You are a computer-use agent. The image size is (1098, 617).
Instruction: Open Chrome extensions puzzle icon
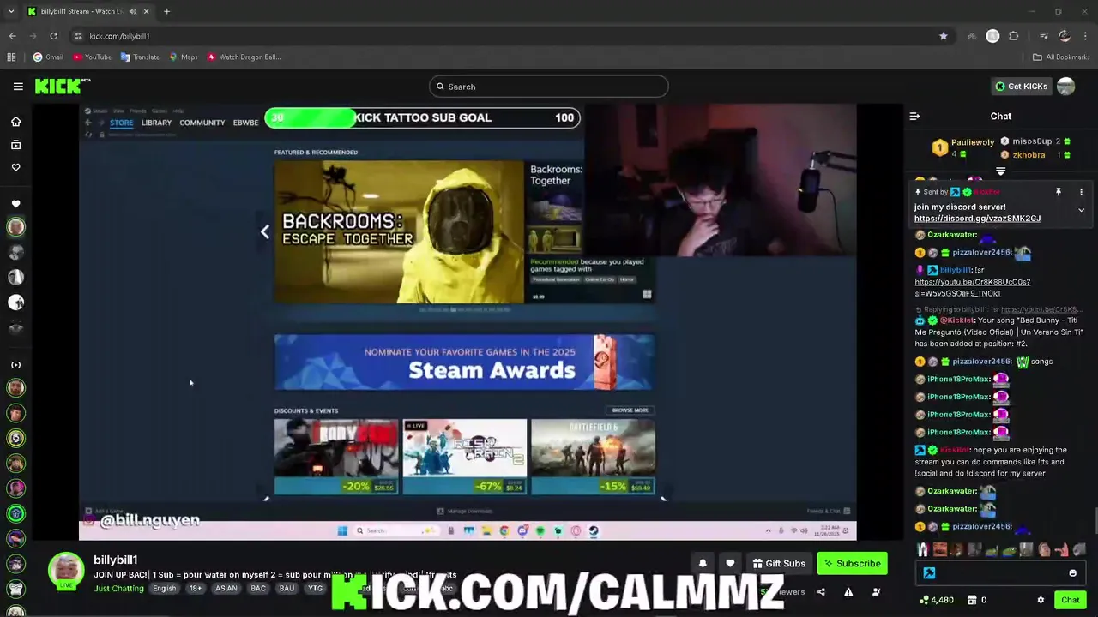[x=1014, y=36]
